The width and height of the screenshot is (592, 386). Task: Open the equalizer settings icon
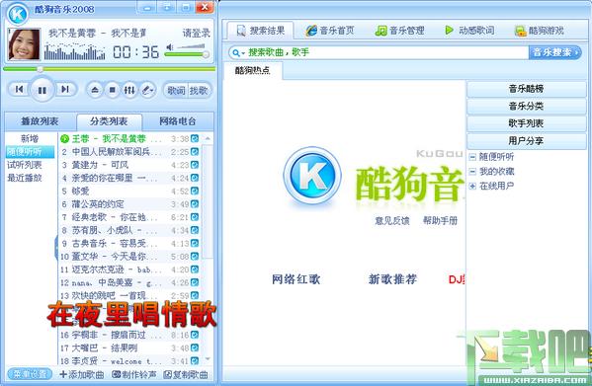[129, 90]
